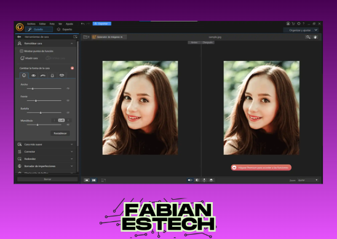Open the folder import icon
This screenshot has width=337, height=239.
(x=85, y=37)
